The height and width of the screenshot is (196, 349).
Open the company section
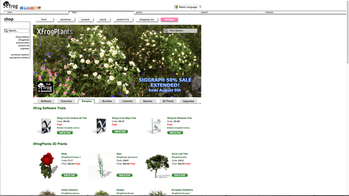(x=269, y=12)
